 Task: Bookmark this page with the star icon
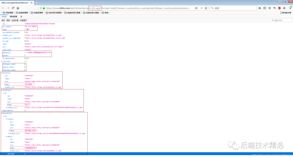point(206,8)
